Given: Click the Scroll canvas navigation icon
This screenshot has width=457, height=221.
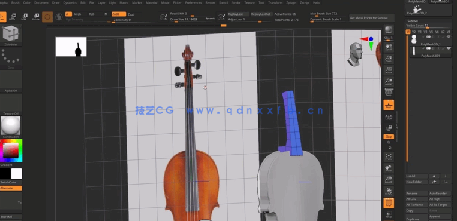Looking at the screenshot, I should [388, 47].
